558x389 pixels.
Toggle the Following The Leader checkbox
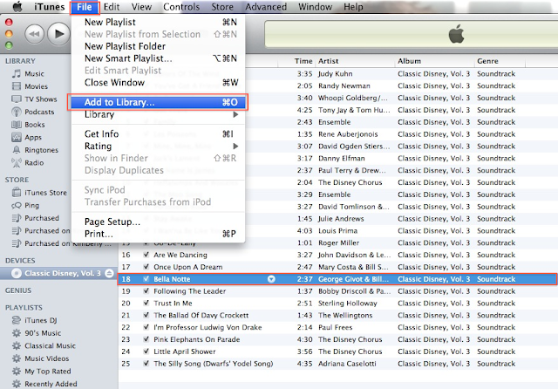click(146, 291)
